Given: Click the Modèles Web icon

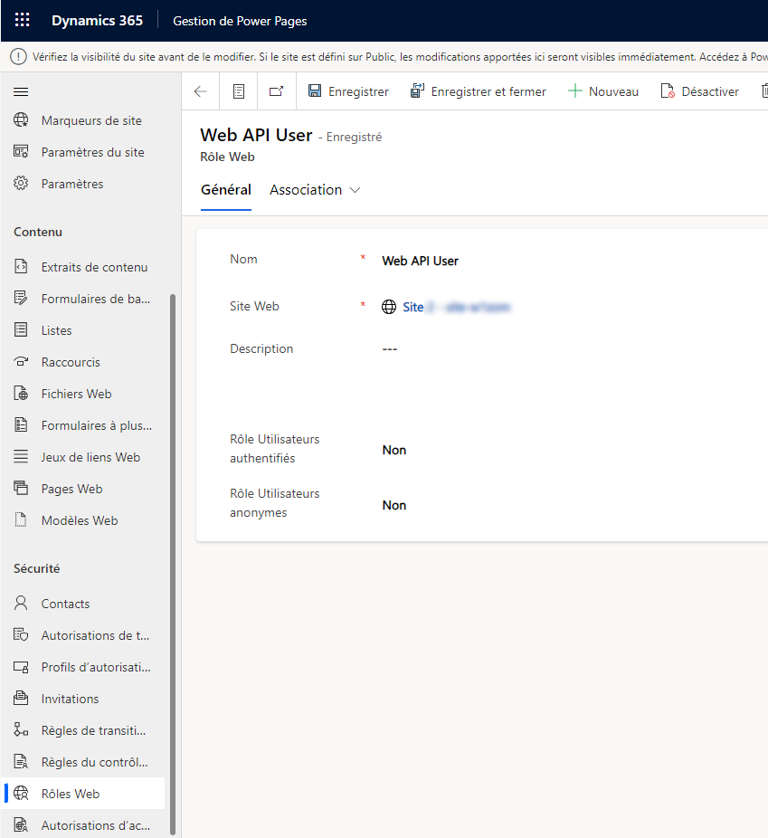Looking at the screenshot, I should pos(21,520).
